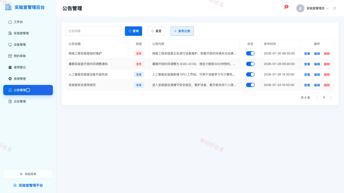Expand the 实验室管理员 user dropdown
The image size is (344, 193).
[318, 8]
